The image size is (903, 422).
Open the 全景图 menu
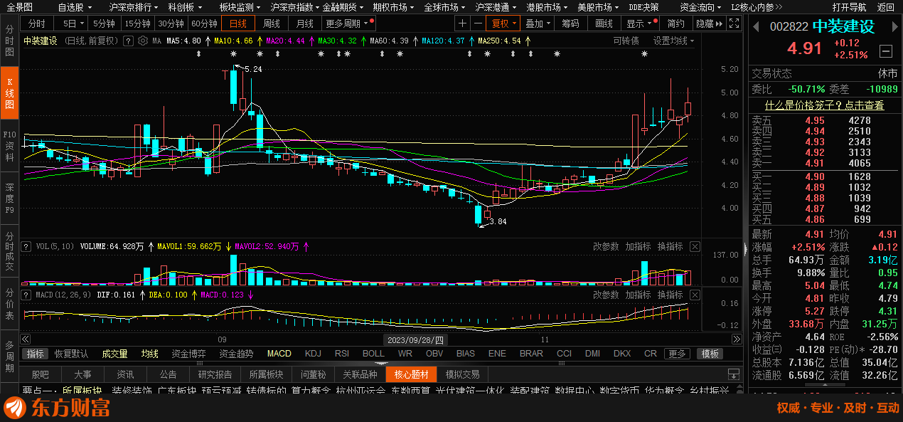20,7
